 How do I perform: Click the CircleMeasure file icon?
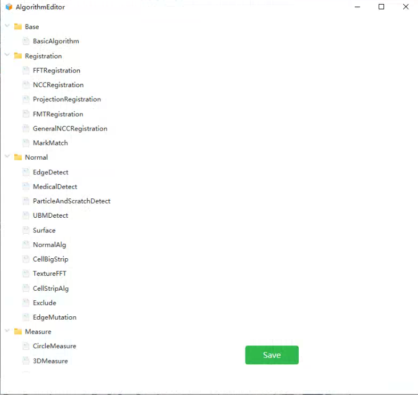click(x=26, y=346)
